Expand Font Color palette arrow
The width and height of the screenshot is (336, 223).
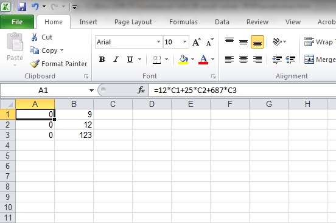[x=212, y=60]
